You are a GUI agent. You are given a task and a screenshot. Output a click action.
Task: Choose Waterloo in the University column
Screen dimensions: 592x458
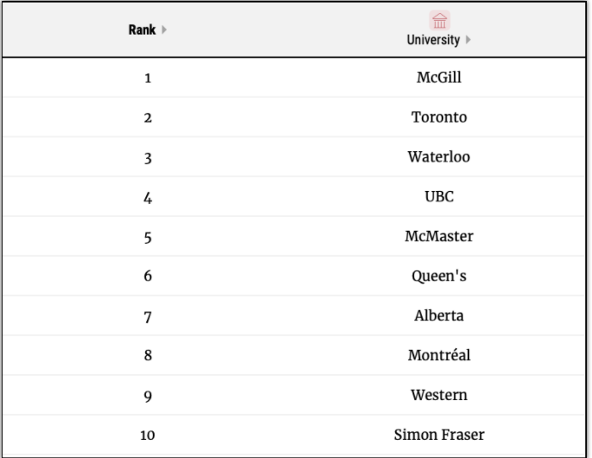[x=439, y=157]
